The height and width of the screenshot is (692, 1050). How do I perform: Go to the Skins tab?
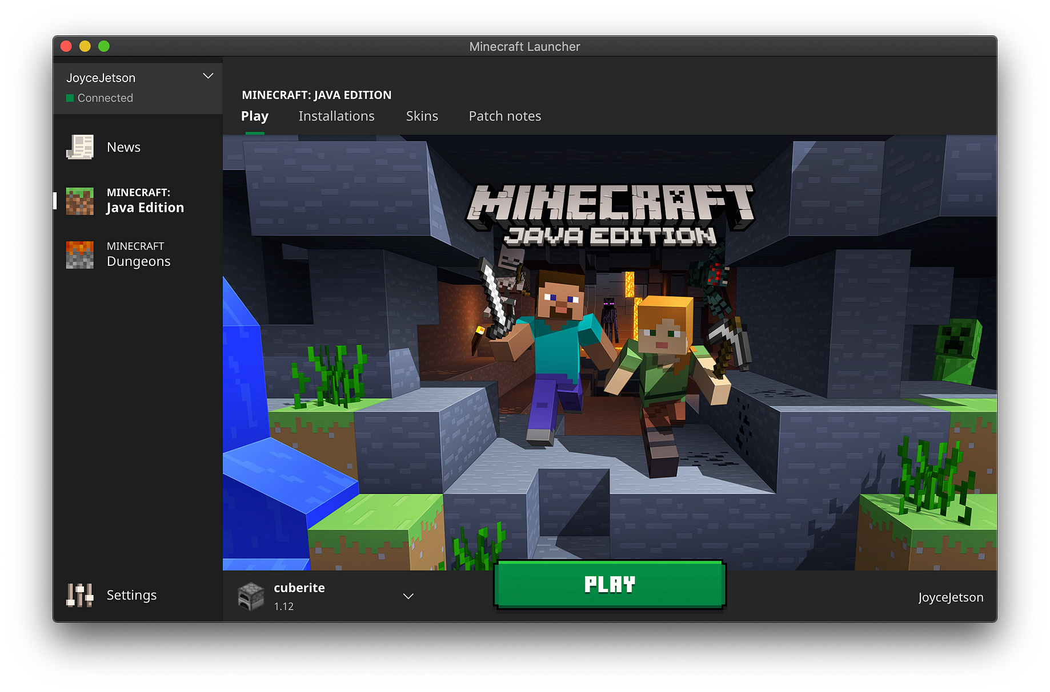tap(422, 116)
